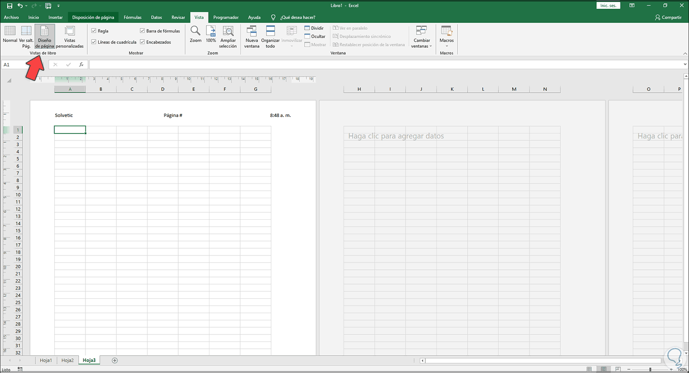Click Ampliar selección icon
This screenshot has width=689, height=373.
click(x=228, y=31)
